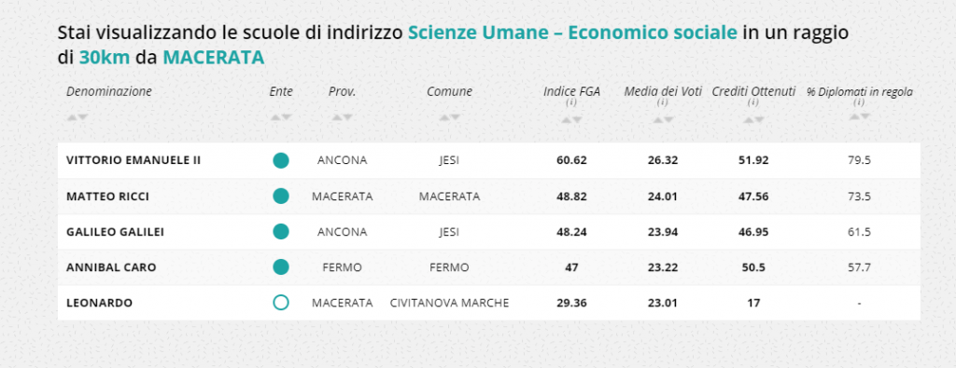Screen dimensions: 956x368
Task: Sort the Ente column arrows
Action: tap(281, 117)
